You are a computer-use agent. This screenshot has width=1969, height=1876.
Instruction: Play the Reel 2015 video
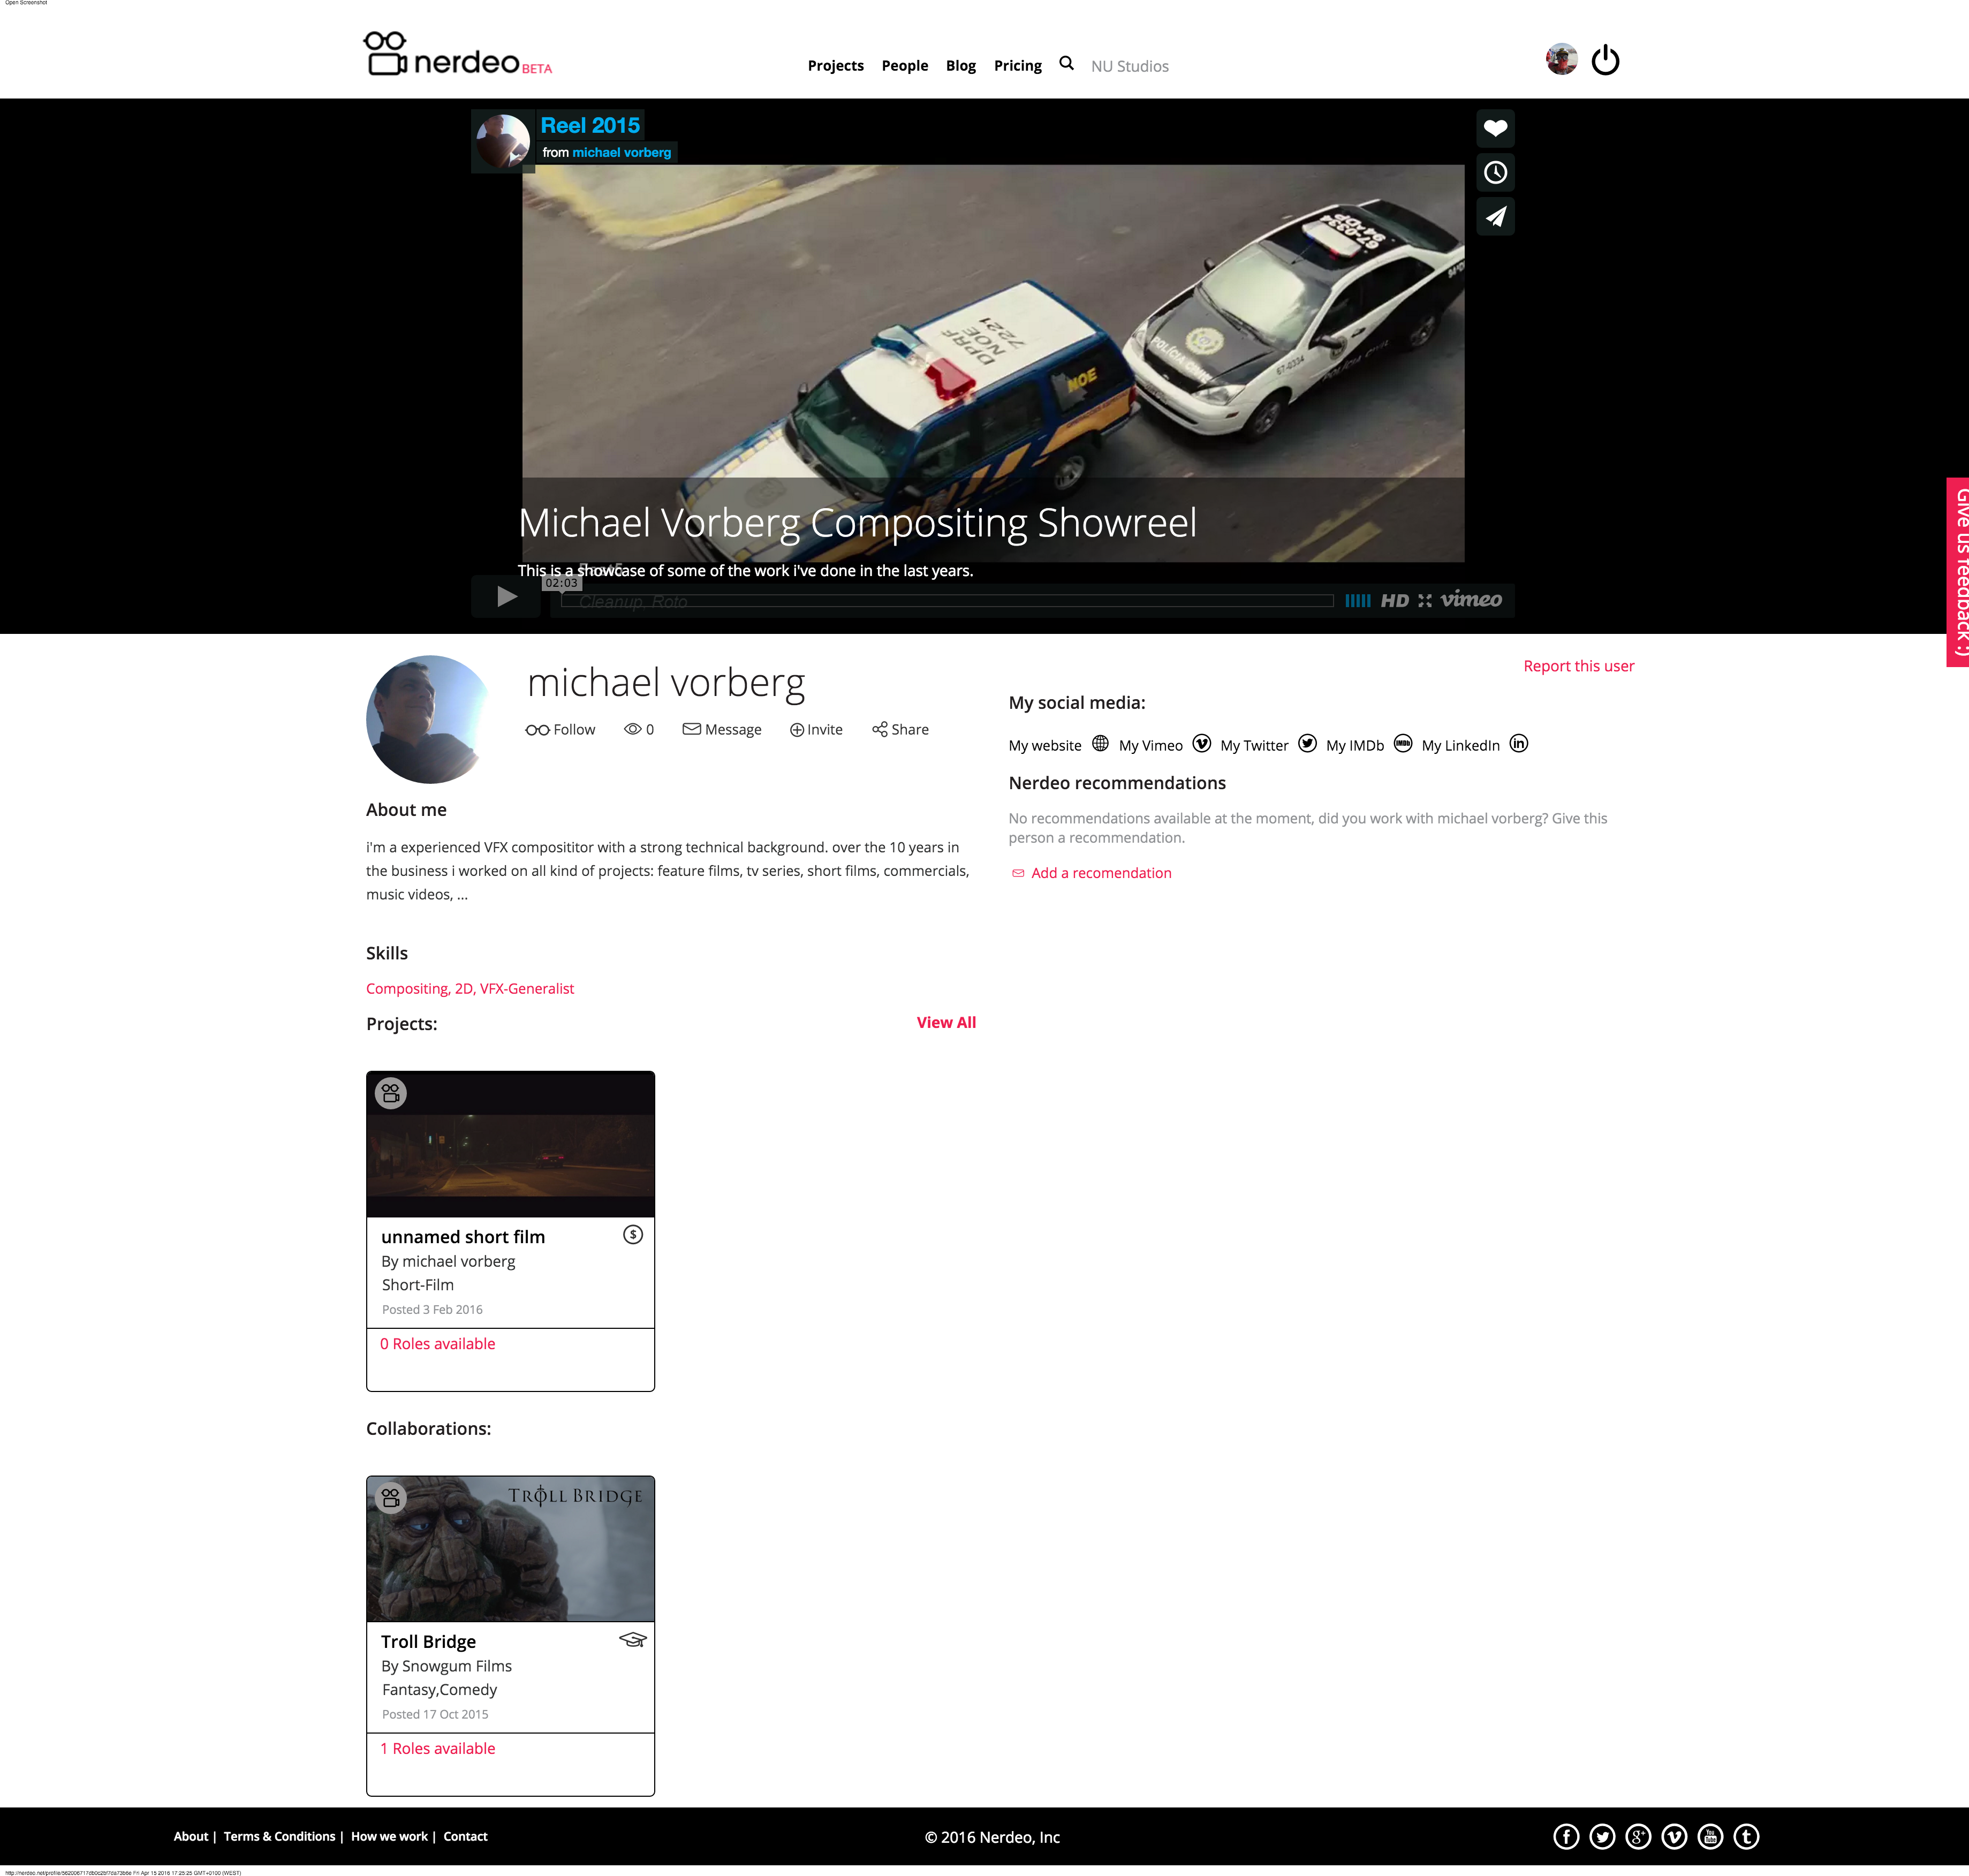(x=506, y=597)
